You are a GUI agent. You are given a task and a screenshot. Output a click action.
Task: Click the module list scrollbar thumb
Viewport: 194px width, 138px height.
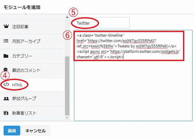click(67, 86)
